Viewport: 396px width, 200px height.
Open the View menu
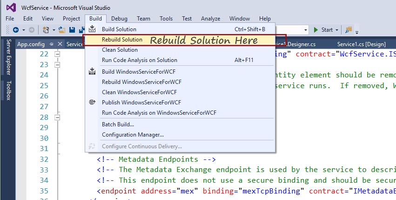pos(47,19)
